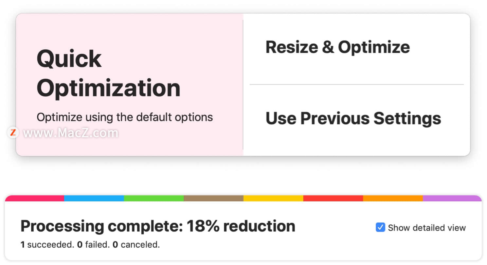Click the orange segment of color bar
487x265 pixels.
(x=393, y=198)
